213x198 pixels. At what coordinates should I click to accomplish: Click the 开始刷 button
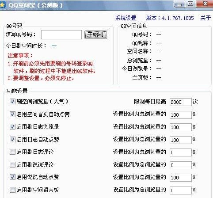[x=95, y=34]
